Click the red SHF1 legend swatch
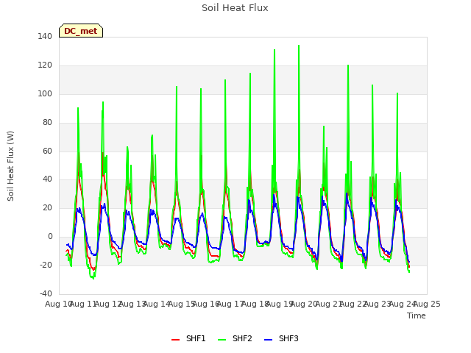Image resolution: width=471 pixels, height=353 pixels. (x=175, y=340)
